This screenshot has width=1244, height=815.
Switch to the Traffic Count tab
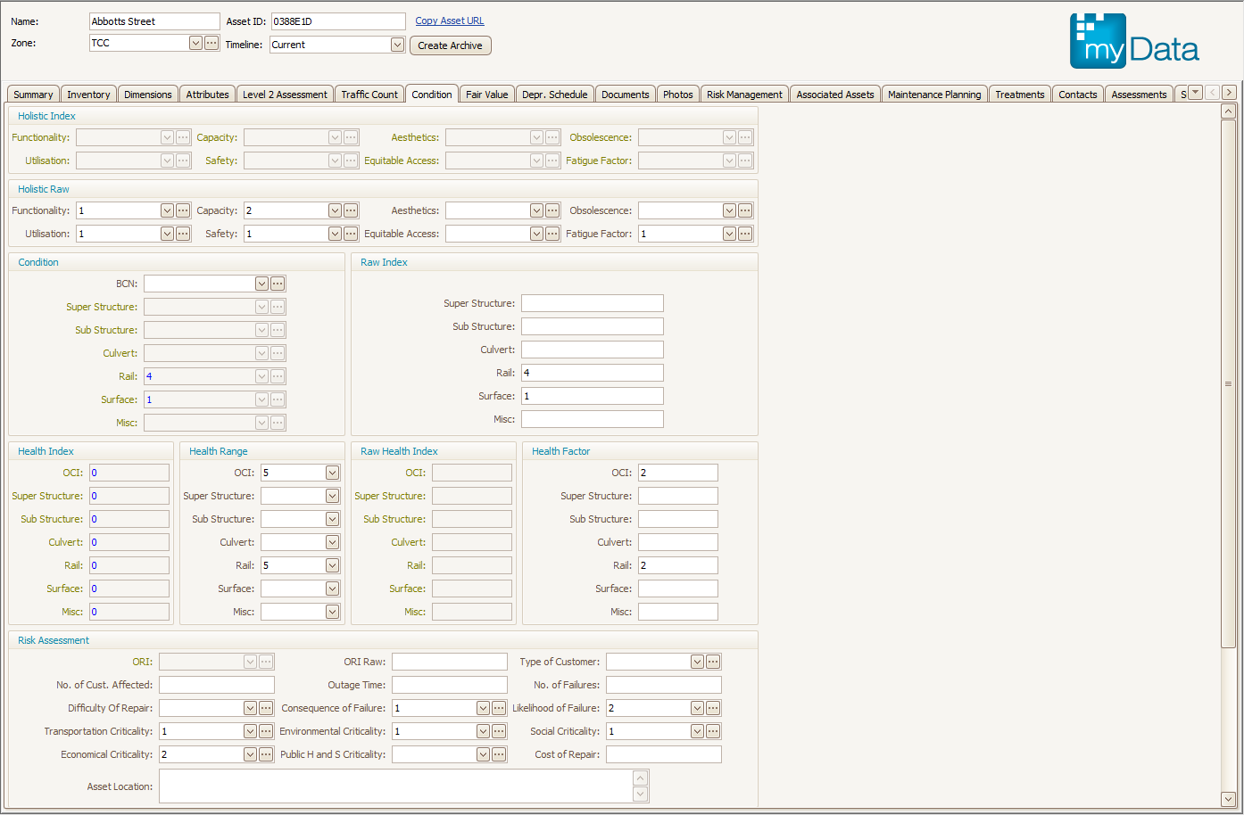click(369, 95)
